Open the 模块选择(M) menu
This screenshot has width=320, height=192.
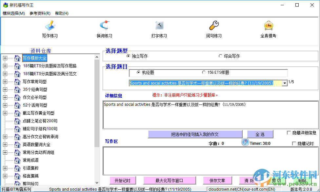pos(13,13)
